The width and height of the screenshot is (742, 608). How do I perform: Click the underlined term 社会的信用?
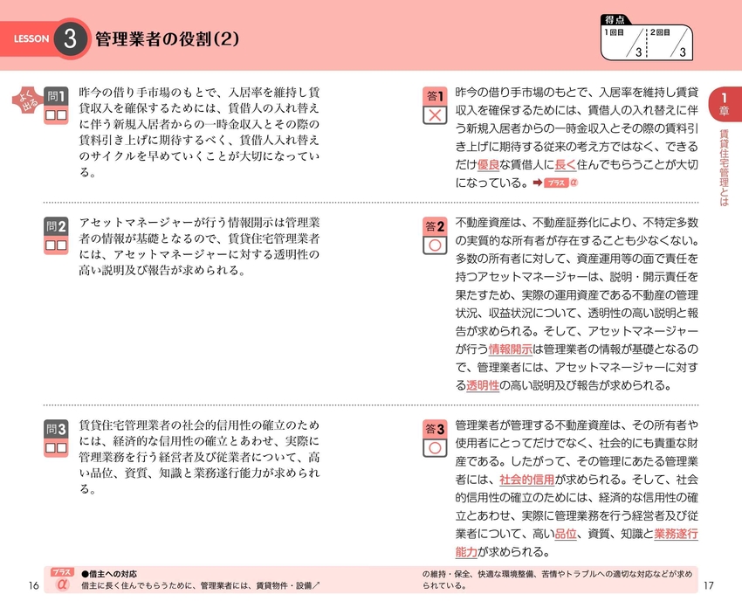(526, 480)
